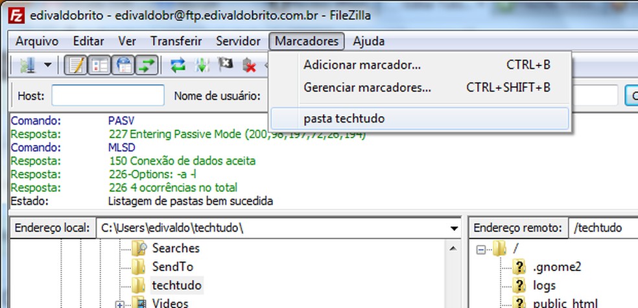Image resolution: width=638 pixels, height=308 pixels.
Task: Open Servidor menu
Action: (238, 41)
